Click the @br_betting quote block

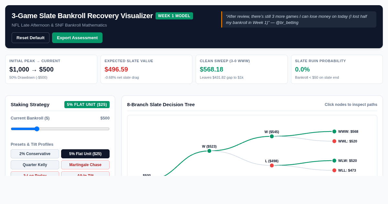click(x=299, y=19)
